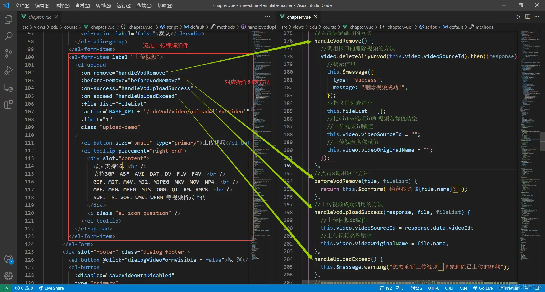The height and width of the screenshot is (292, 545).
Task: Select the left chapter.vue editor tab
Action: [x=40, y=17]
